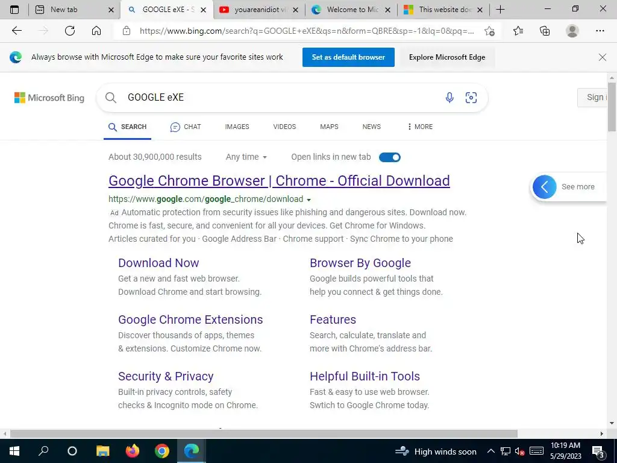Click the Sign in button
The height and width of the screenshot is (463, 617).
tap(592, 97)
